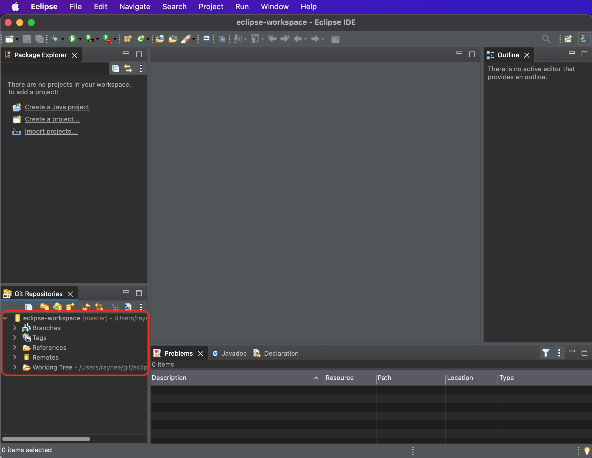
Task: Switch to the Javadoc tab
Action: (234, 353)
